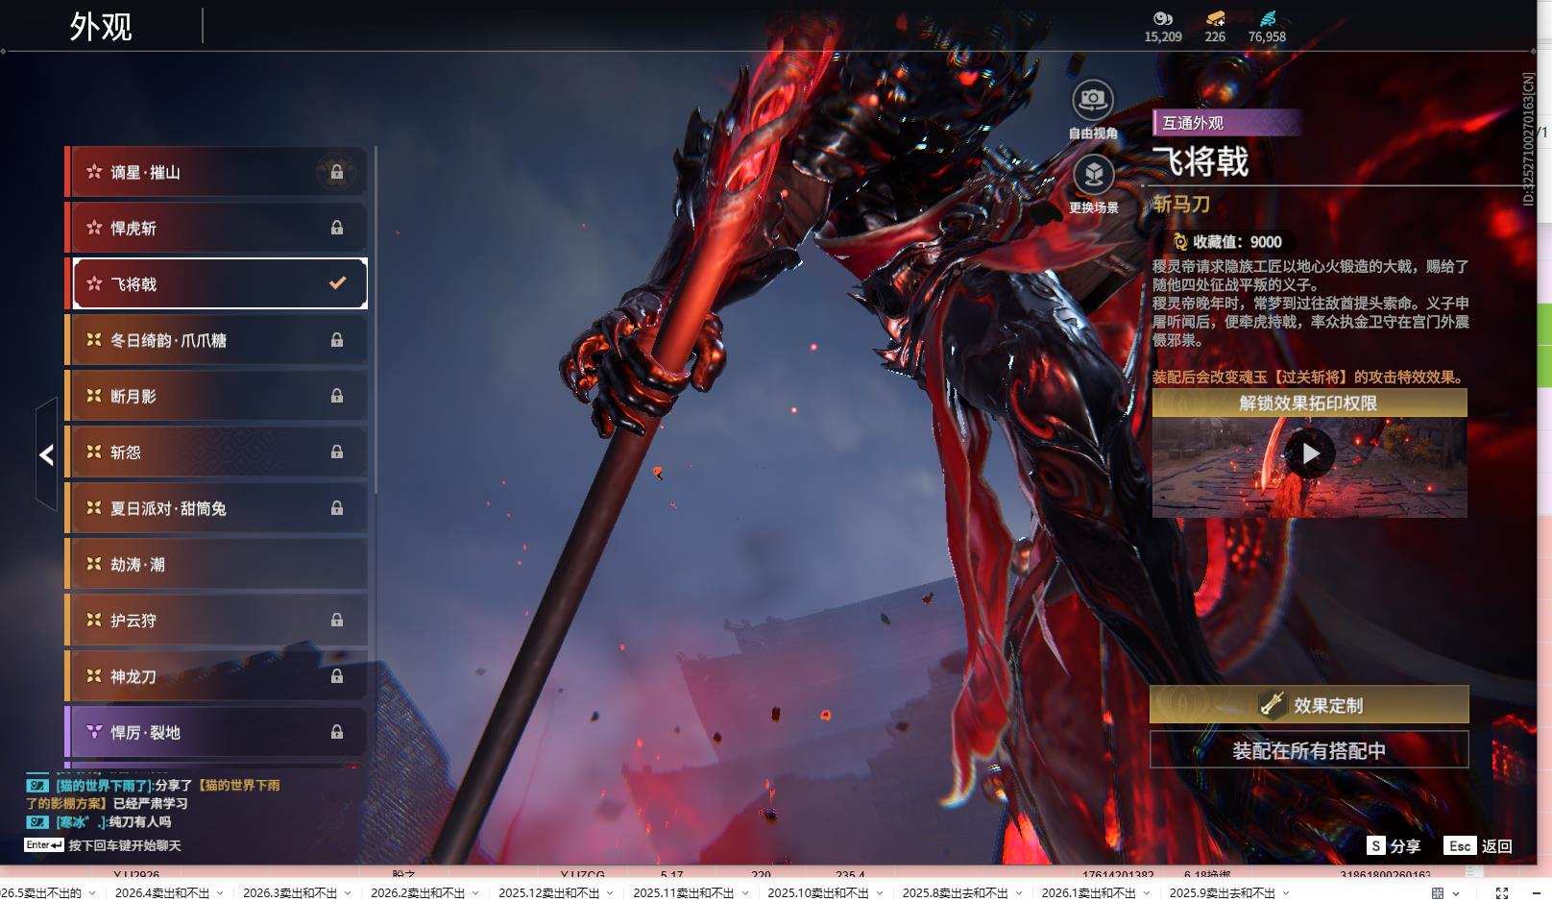Switch to the 2025.9卖出去和不出 sheet tab
This screenshot has width=1552, height=902.
point(1223,893)
